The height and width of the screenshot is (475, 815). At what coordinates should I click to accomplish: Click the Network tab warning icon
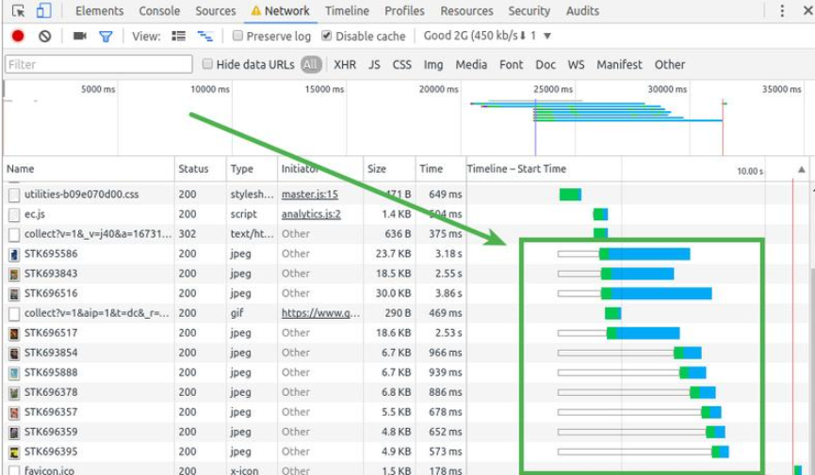(255, 11)
